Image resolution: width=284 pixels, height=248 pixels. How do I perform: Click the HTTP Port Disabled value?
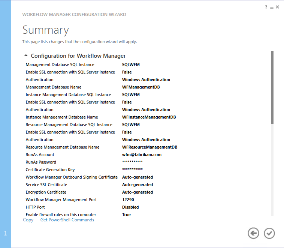click(130, 207)
